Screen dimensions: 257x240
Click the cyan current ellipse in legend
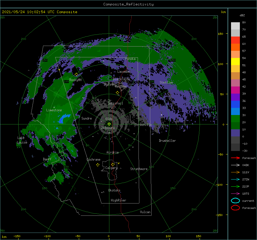coord(235,201)
